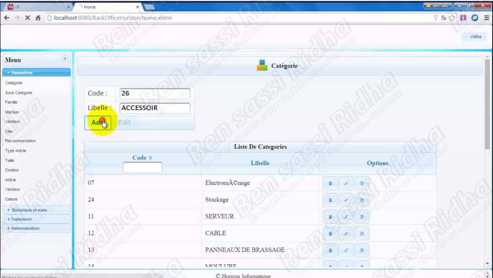493x278 pixels.
Task: Edit the Stockage row with pencil icon
Action: pyautogui.click(x=346, y=200)
